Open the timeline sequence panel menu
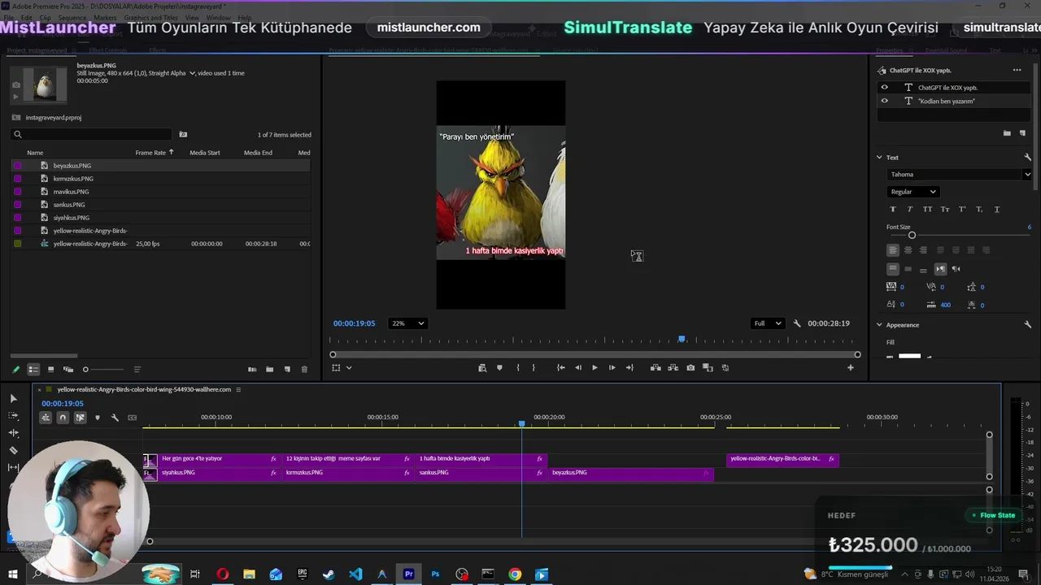The height and width of the screenshot is (585, 1041). click(x=238, y=390)
